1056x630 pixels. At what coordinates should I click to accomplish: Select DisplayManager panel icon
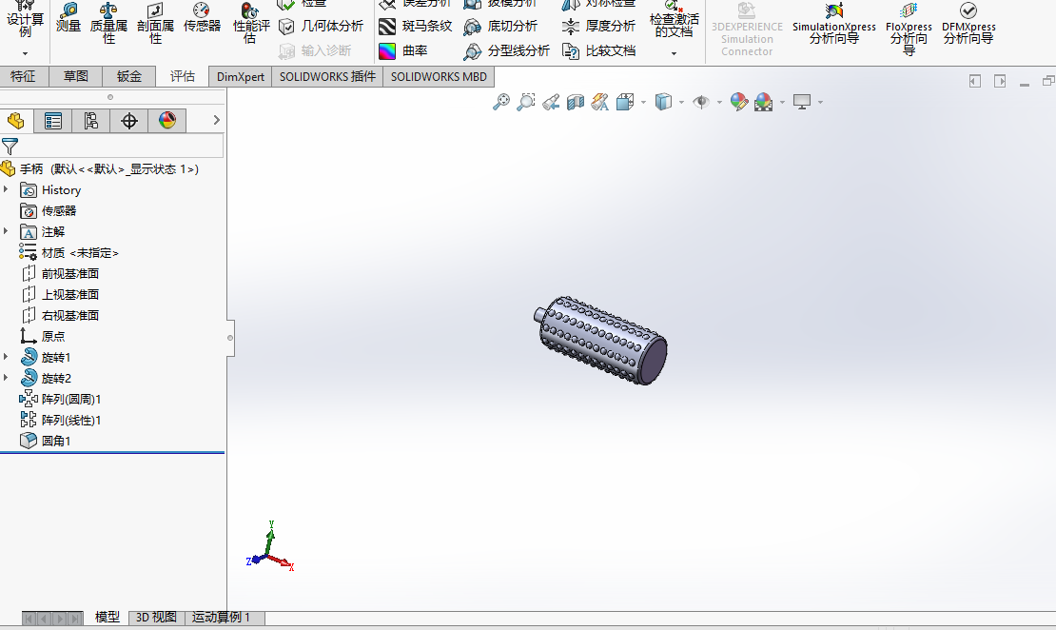tap(167, 121)
